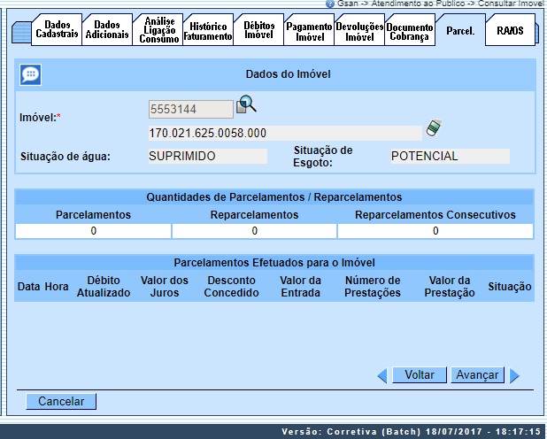Switch to the Dados Adicionais tab

click(107, 29)
